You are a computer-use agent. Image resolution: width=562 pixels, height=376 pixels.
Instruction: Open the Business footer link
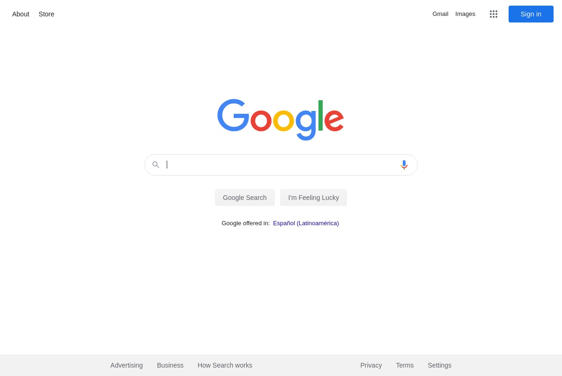click(x=170, y=365)
